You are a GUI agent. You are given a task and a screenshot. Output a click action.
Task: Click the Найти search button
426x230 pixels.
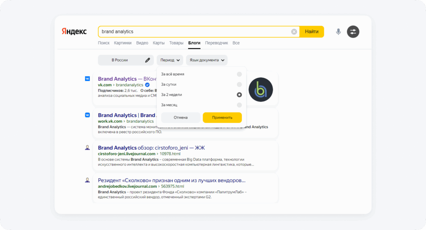click(312, 32)
